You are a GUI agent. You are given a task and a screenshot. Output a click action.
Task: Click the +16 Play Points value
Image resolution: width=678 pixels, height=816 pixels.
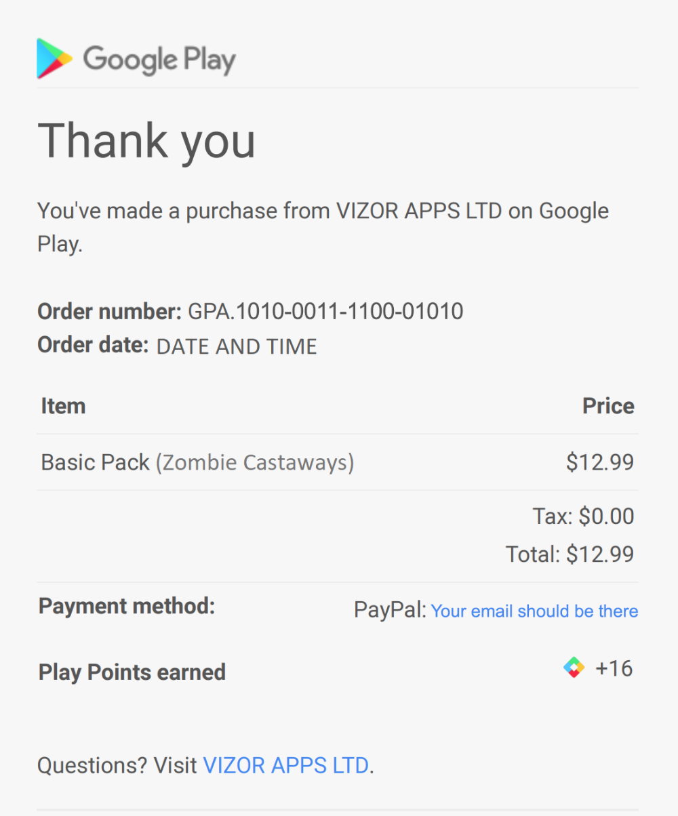click(614, 669)
